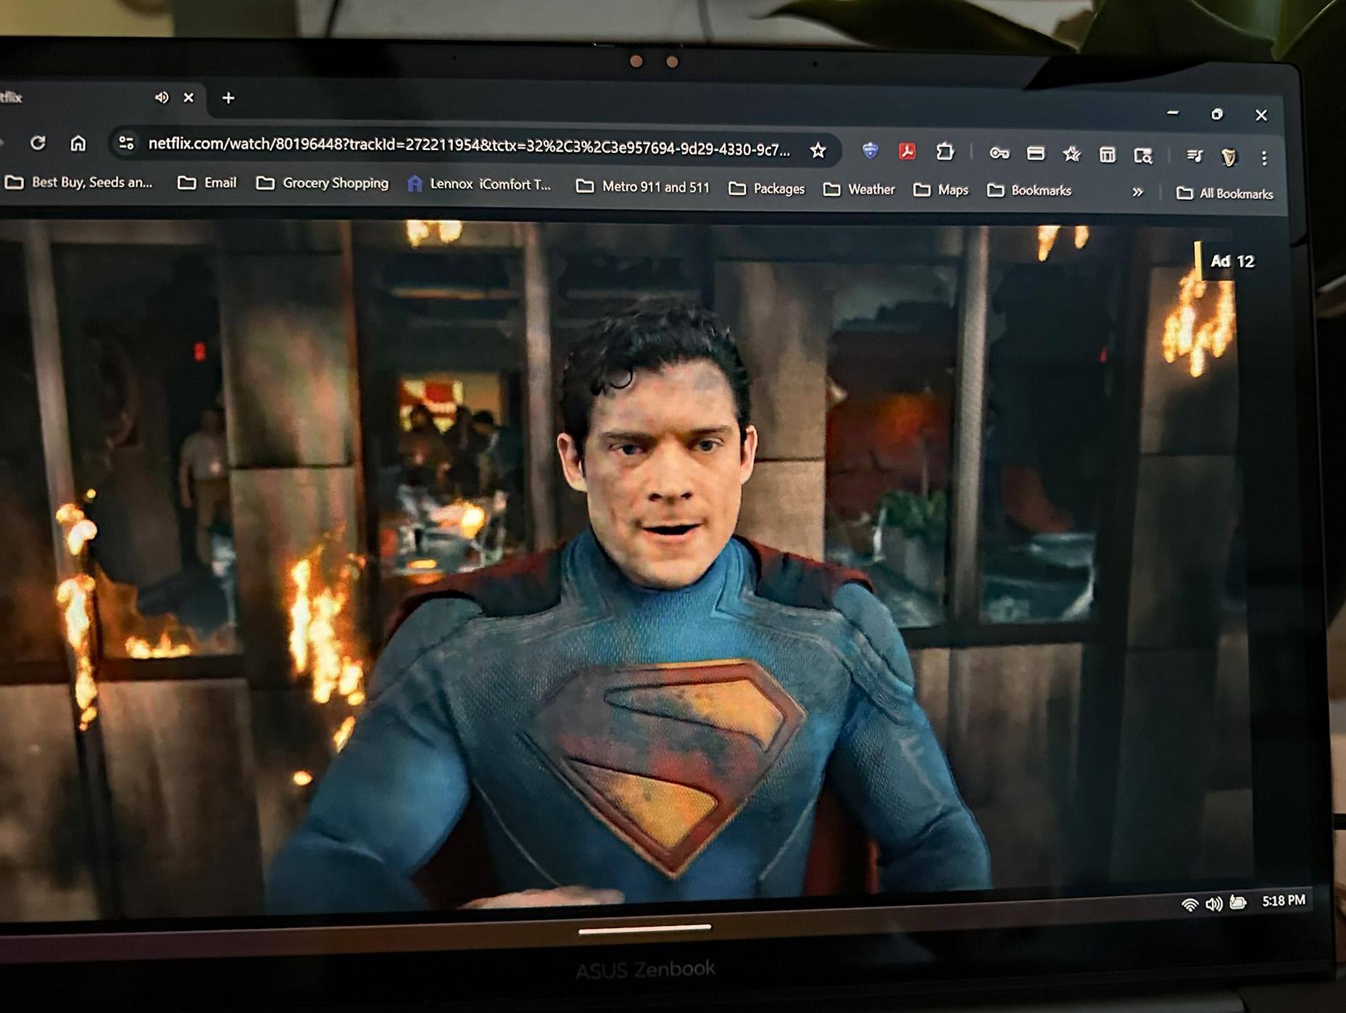Open the Lennox iComfort bookmark
The height and width of the screenshot is (1013, 1346).
pyautogui.click(x=482, y=185)
